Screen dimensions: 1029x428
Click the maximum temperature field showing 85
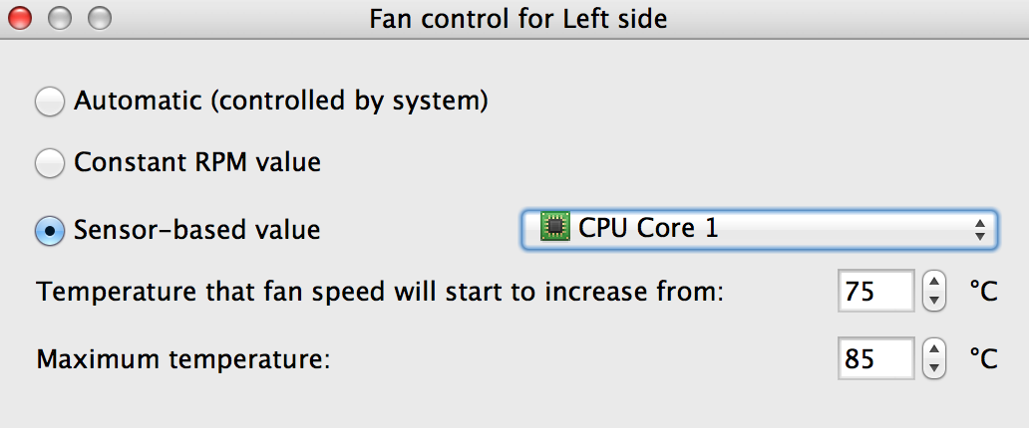(875, 358)
